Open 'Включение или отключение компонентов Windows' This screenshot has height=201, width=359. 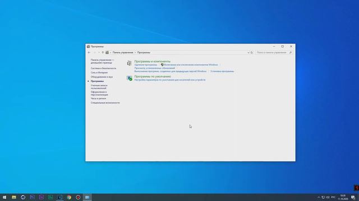pos(191,65)
